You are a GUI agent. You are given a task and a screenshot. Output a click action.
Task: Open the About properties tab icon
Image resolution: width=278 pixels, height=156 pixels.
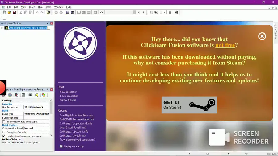click(x=37, y=95)
